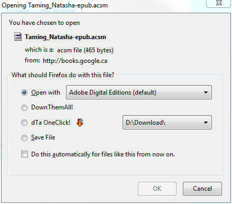The width and height of the screenshot is (232, 204).
Task: Close the Opening file dialog
Action: tap(219, 3)
